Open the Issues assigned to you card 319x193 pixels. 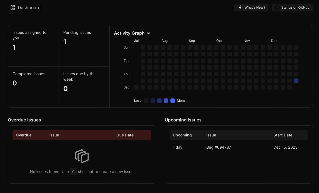33,46
